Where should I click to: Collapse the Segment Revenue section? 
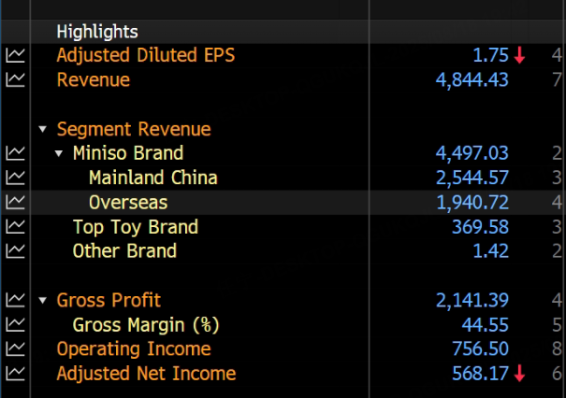(x=43, y=129)
